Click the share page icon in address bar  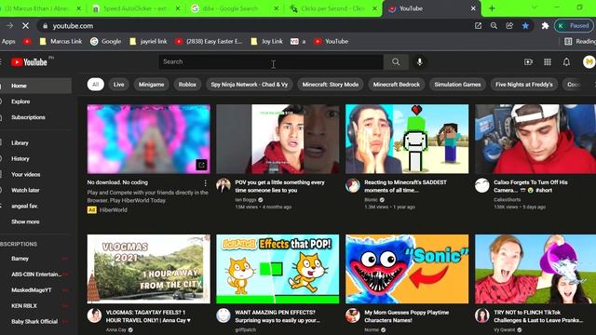pos(509,26)
